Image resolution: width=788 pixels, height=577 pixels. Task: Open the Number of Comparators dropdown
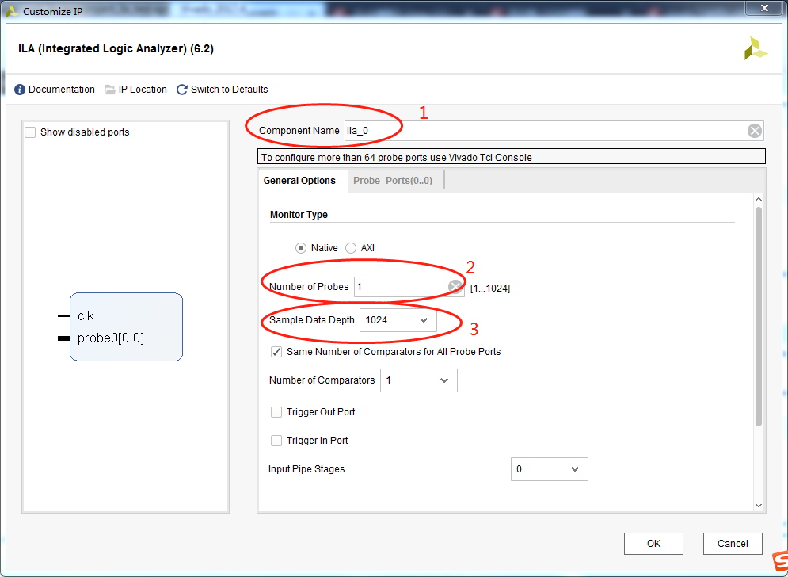pos(419,380)
